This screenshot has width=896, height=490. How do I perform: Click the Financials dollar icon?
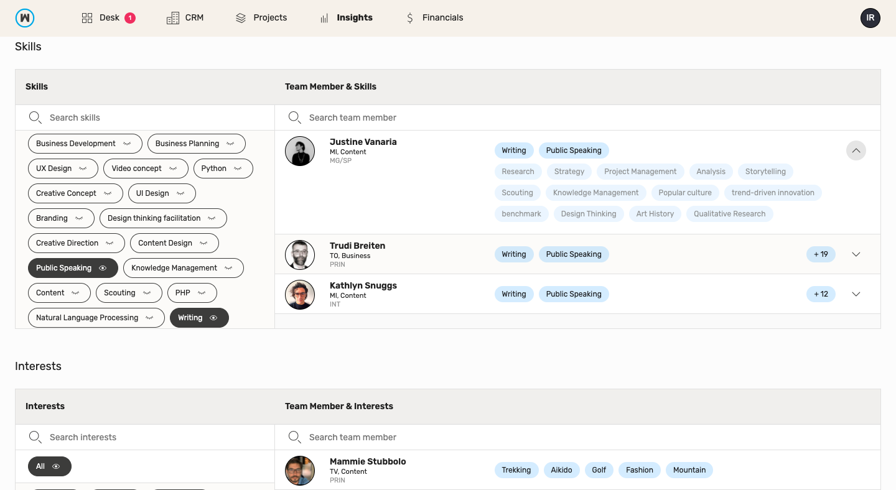coord(409,18)
